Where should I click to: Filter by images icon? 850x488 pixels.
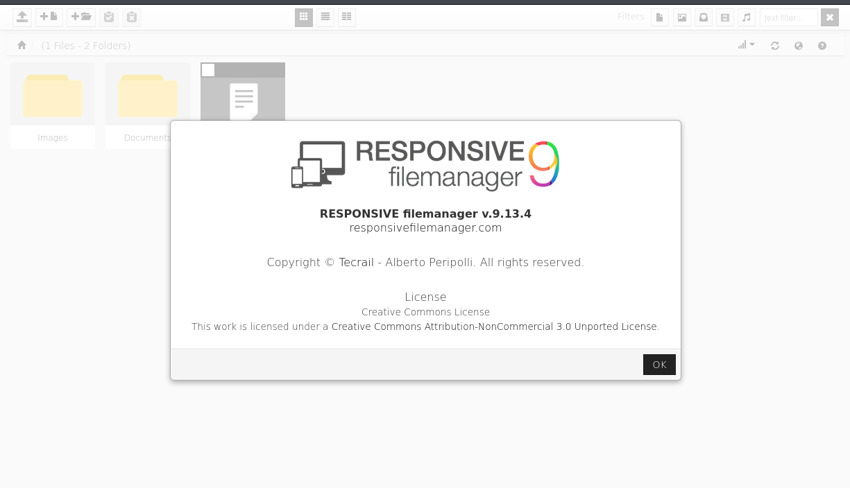click(682, 17)
